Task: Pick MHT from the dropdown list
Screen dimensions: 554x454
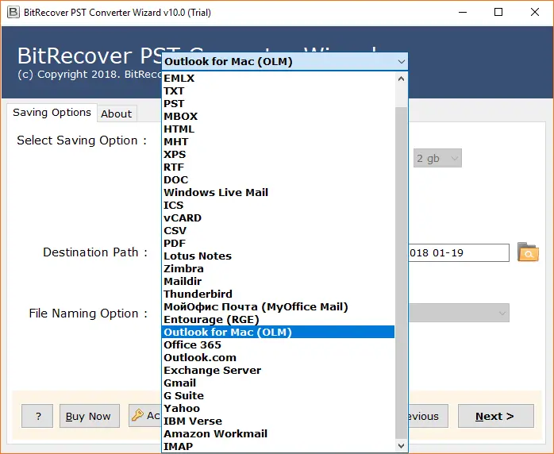Action: [278, 141]
